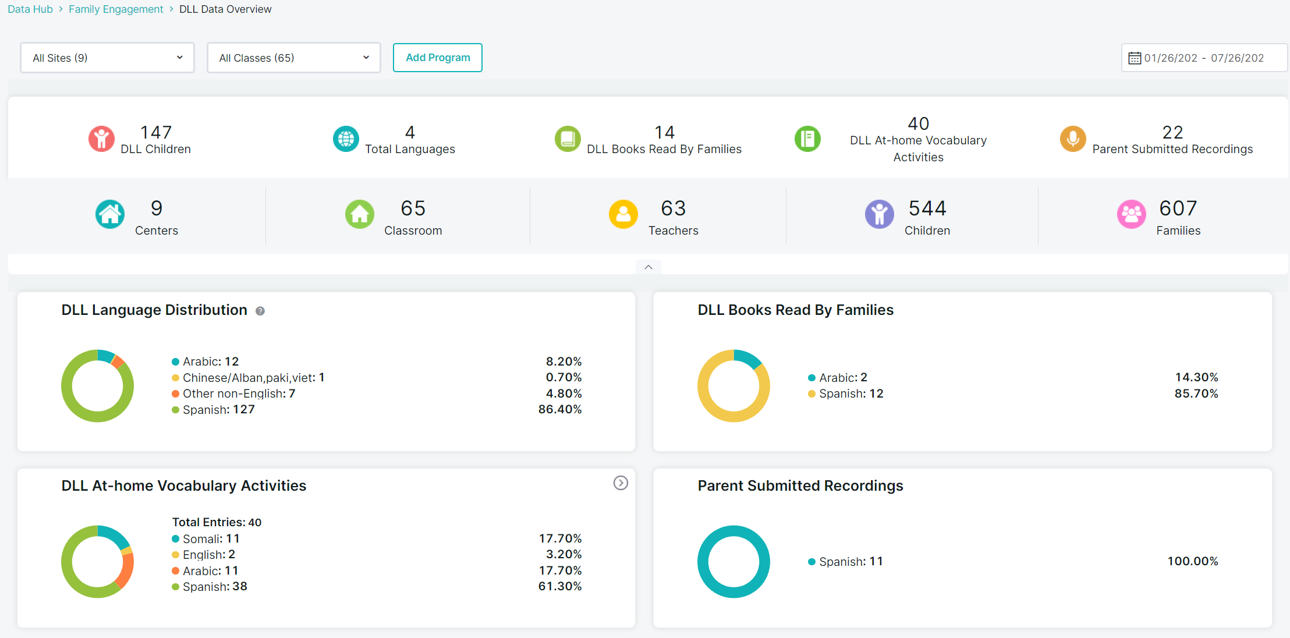Click the Arabic teal legend dot in Books Read
Viewport: 1290px width, 638px height.
pos(811,378)
